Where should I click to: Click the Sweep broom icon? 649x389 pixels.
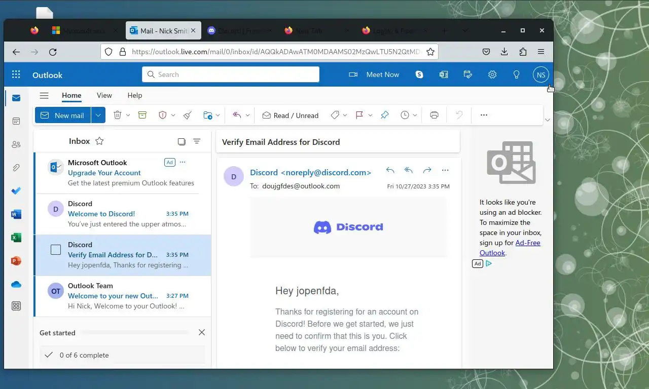(188, 115)
